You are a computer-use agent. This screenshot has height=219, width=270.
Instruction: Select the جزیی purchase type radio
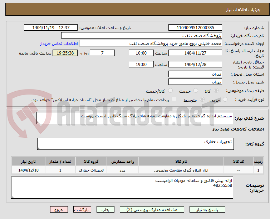point(225,100)
